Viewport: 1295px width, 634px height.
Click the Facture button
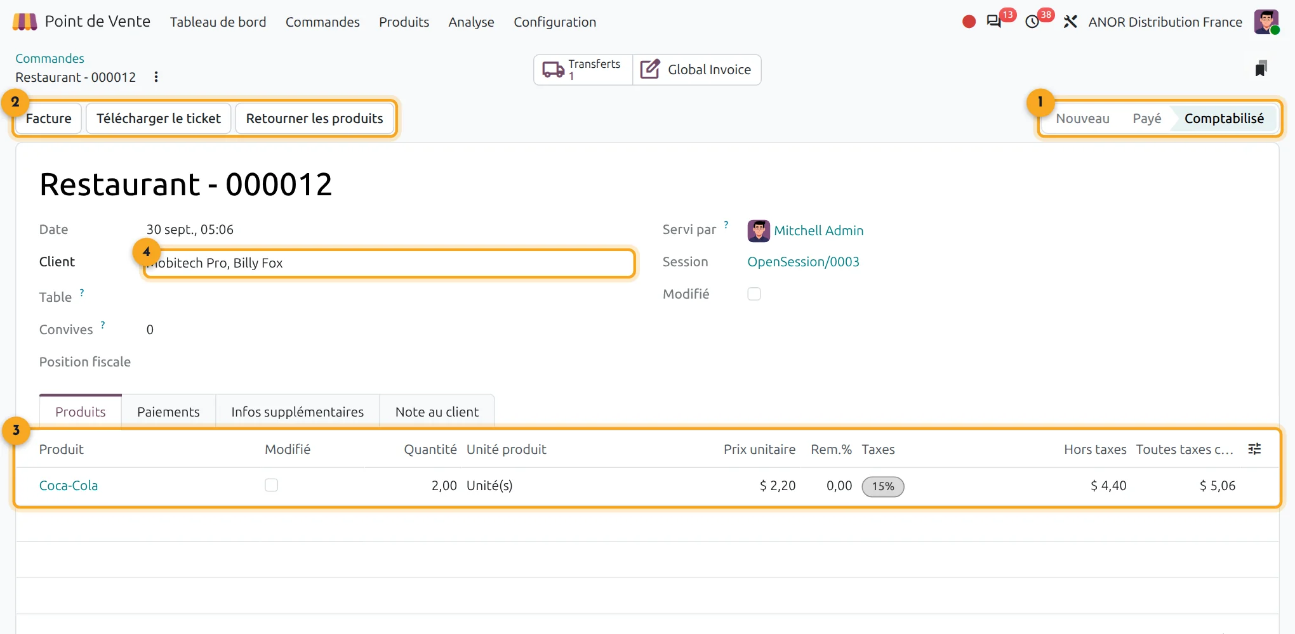[49, 119]
